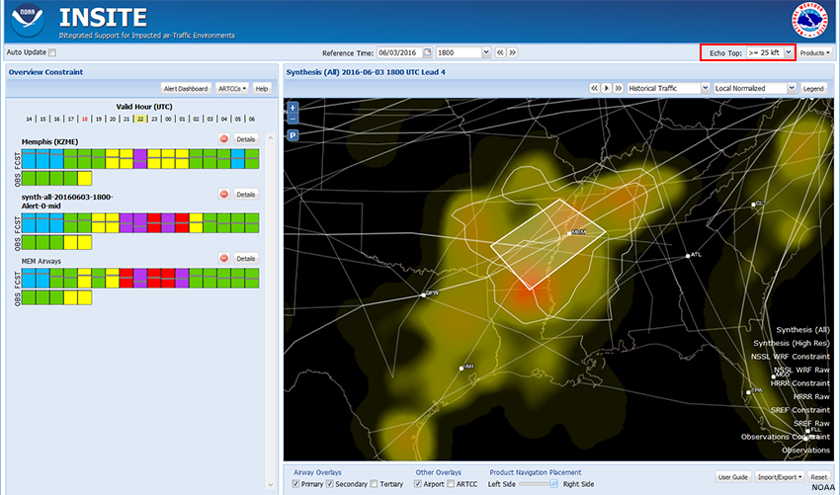The height and width of the screenshot is (495, 840).
Task: Click the Product Navigation Placement slider handle
Action: (x=553, y=484)
